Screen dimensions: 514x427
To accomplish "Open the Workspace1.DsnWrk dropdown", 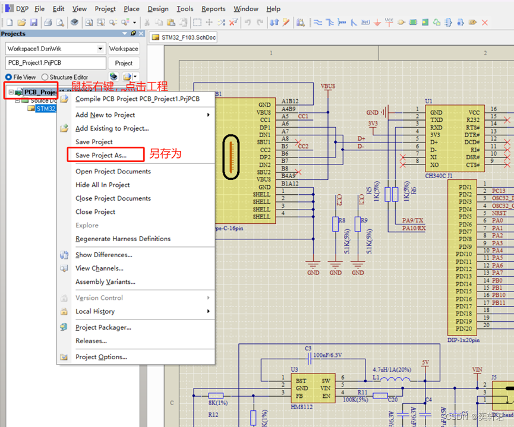I will click(x=100, y=49).
